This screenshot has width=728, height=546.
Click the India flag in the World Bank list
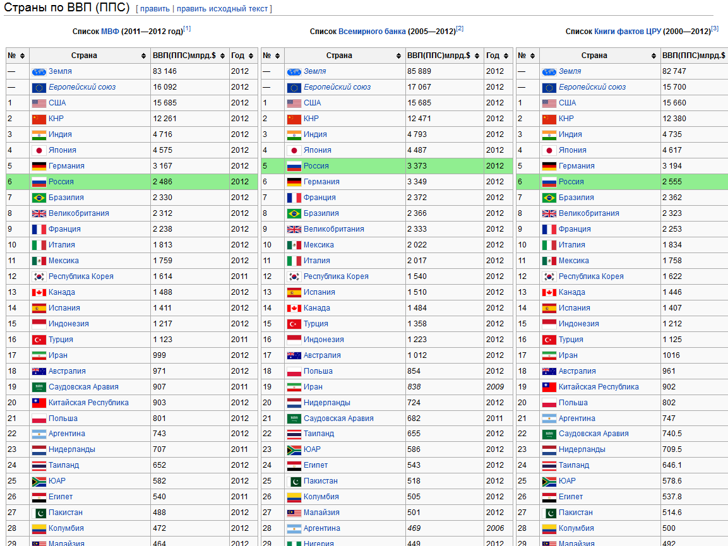294,134
